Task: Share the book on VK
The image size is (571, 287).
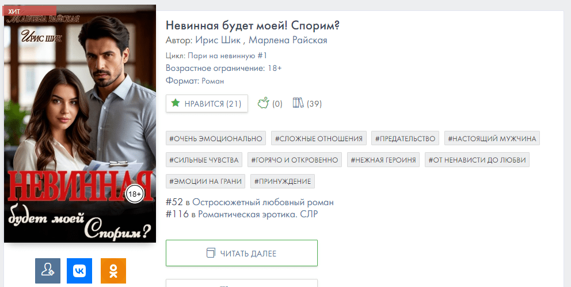Action: tap(79, 271)
